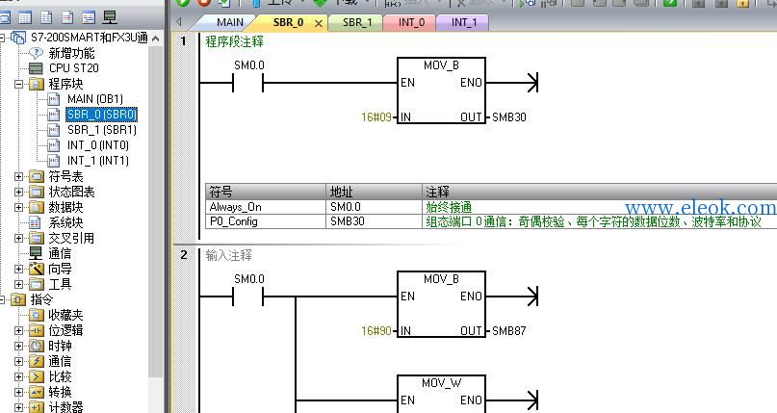Open INT_0 (INT0) interrupt routine

tap(97, 145)
